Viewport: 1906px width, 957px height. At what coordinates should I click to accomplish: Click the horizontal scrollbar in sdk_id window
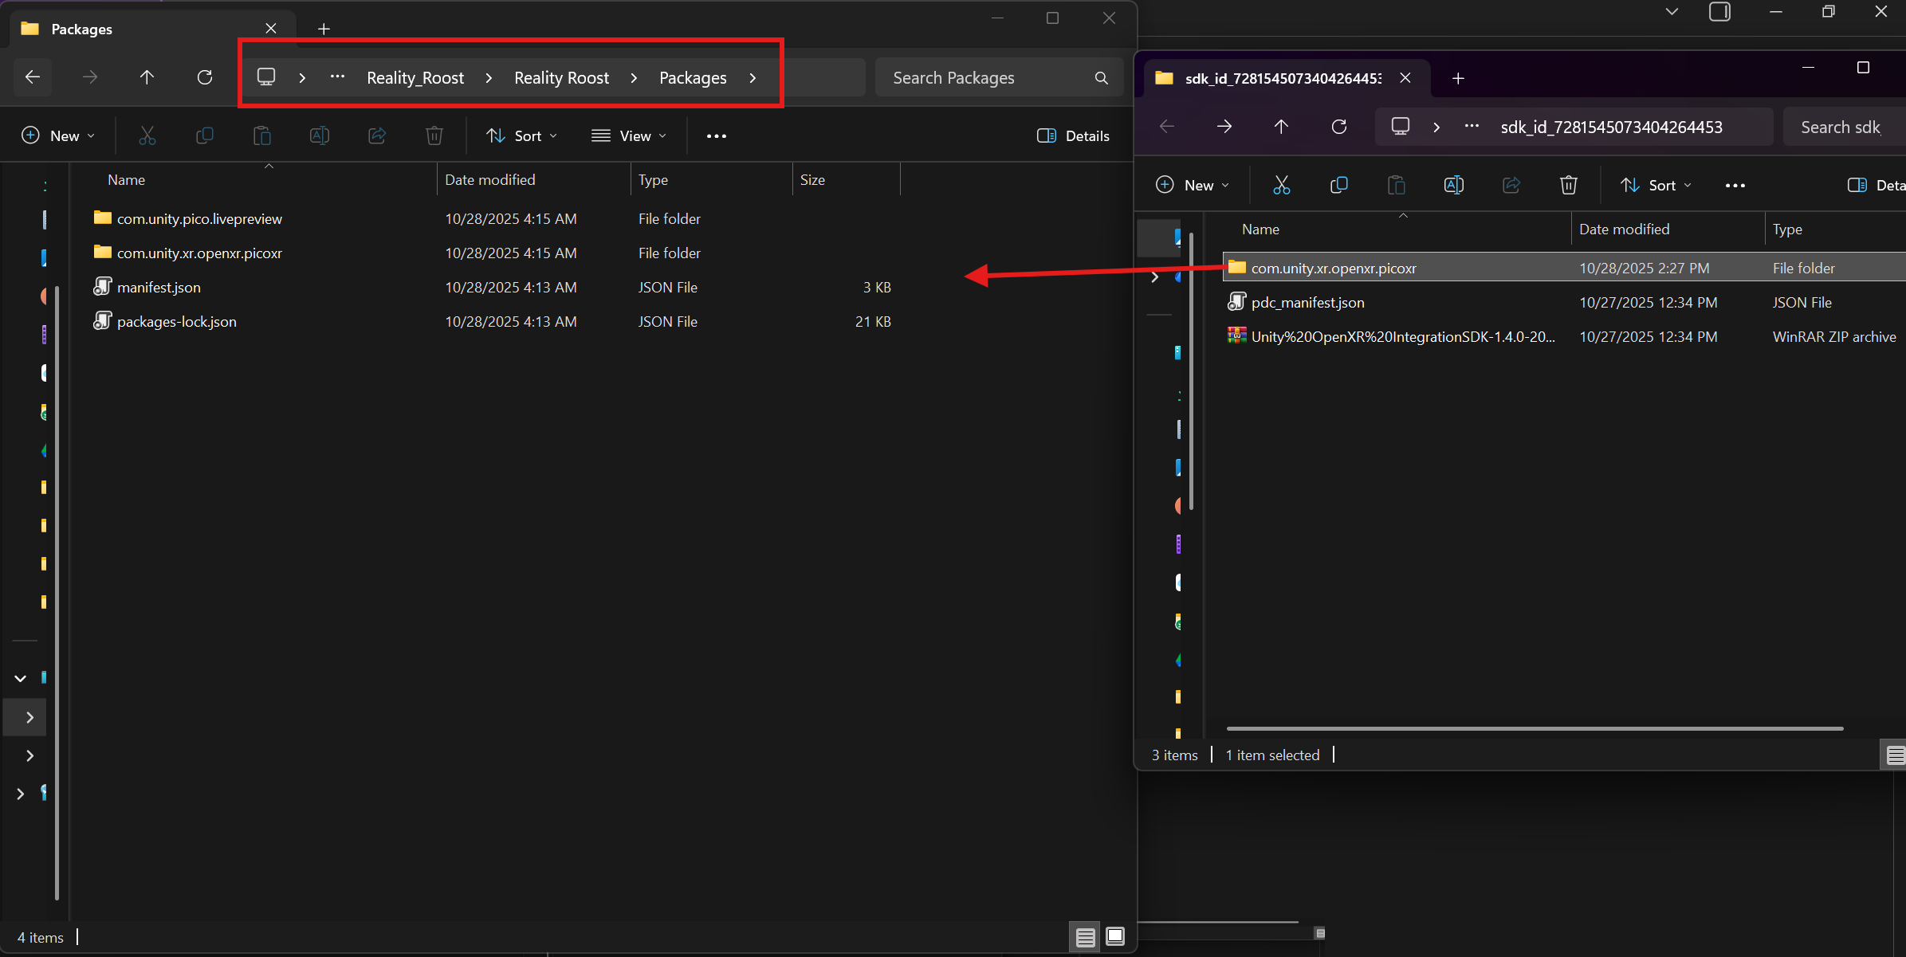click(x=1535, y=728)
